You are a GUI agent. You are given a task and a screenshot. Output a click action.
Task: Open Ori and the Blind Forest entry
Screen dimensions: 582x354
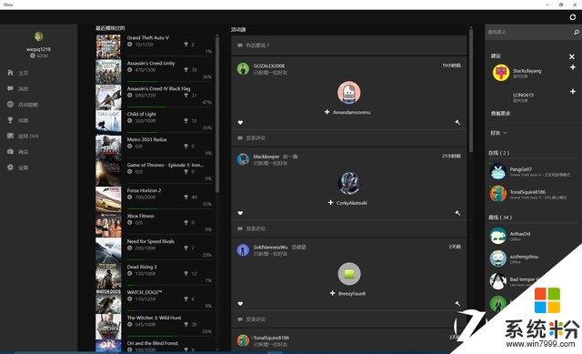[x=154, y=346]
